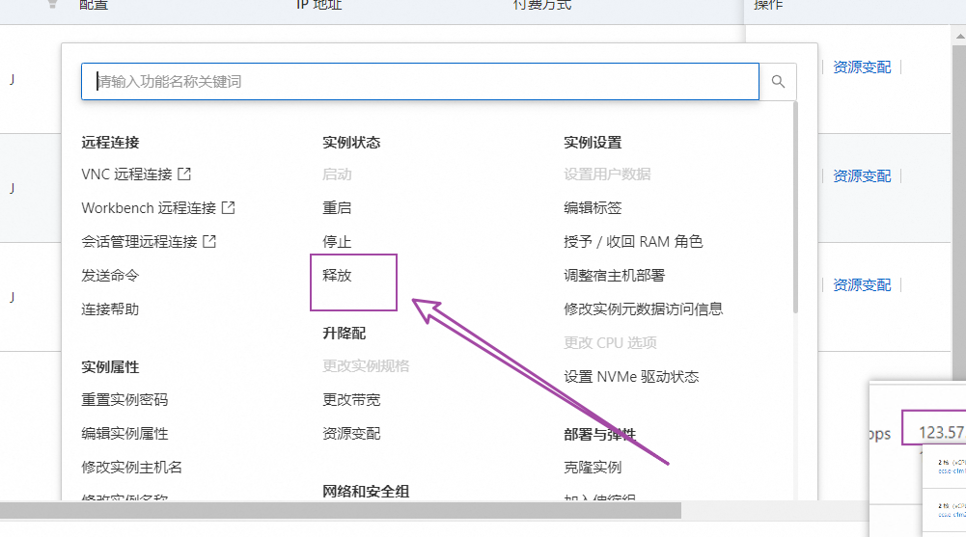
Task: Select 调整宿主机部署
Action: click(614, 276)
